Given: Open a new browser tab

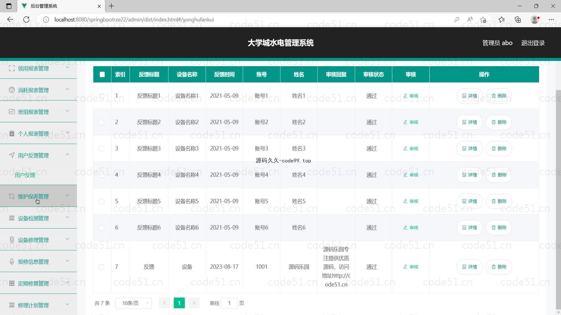Looking at the screenshot, I should pyautogui.click(x=111, y=6).
